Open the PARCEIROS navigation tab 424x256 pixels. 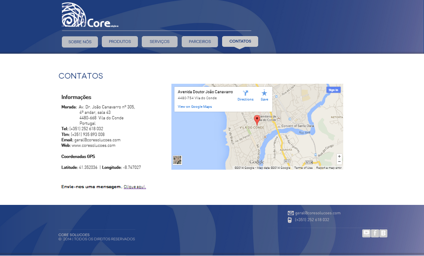[199, 41]
